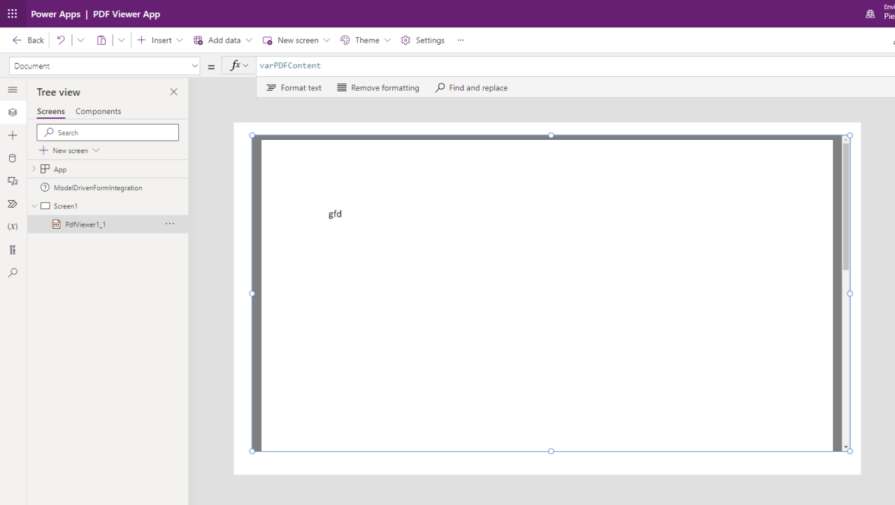Viewport: 895px width, 505px height.
Task: Select the Insert plus icon in left rail
Action: [13, 135]
